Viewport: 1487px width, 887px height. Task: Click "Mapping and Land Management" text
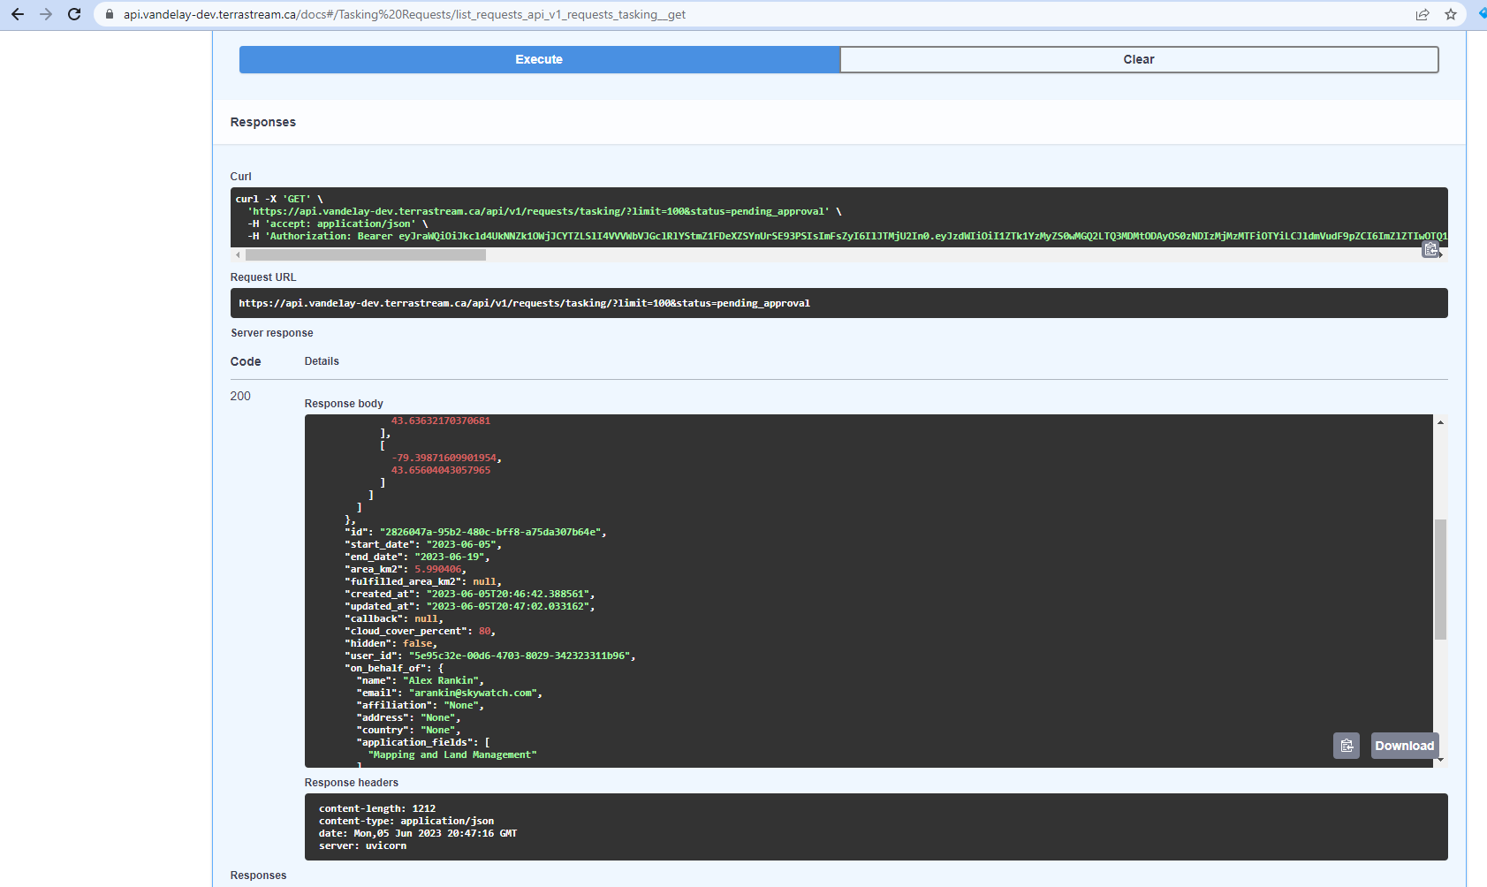(452, 754)
